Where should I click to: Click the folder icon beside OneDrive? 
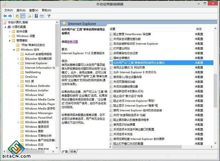22,77
